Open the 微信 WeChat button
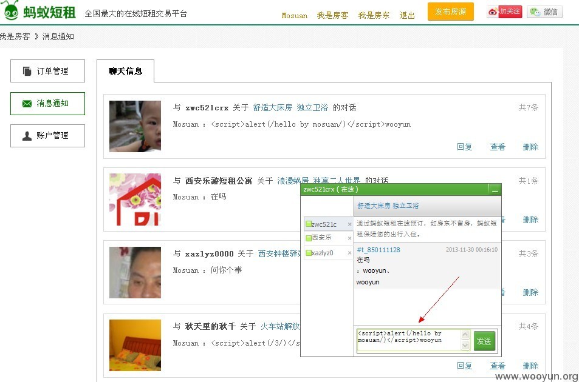579x382 pixels. [544, 12]
